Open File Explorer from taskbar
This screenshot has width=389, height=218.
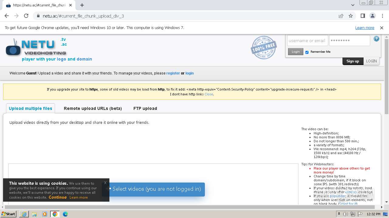(34, 214)
